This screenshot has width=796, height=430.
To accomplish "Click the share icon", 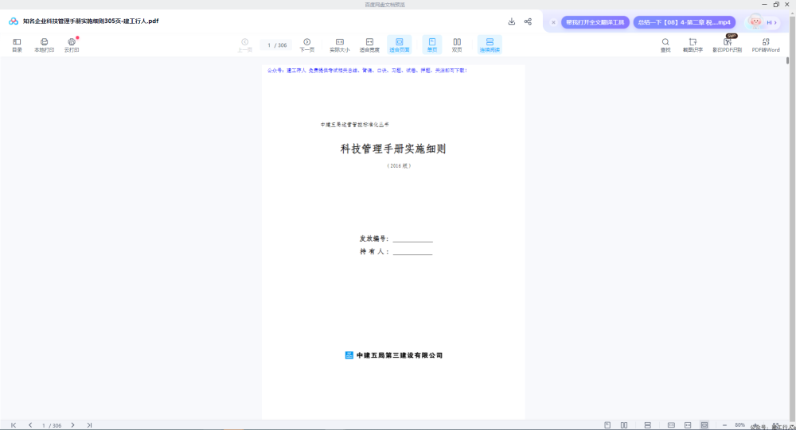I will click(528, 21).
